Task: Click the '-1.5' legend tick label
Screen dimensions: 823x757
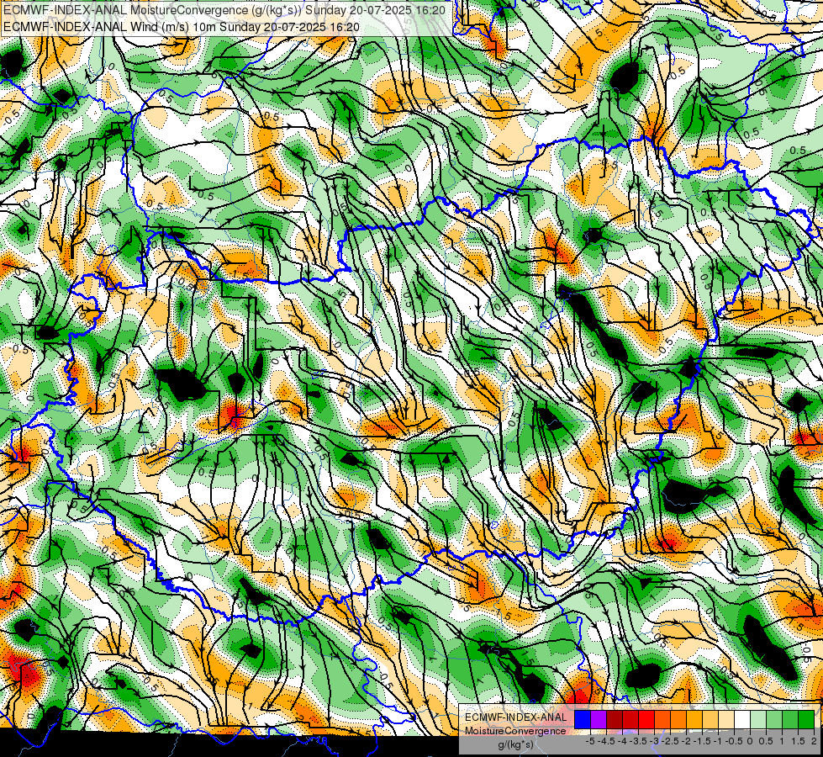Action: pos(702,741)
